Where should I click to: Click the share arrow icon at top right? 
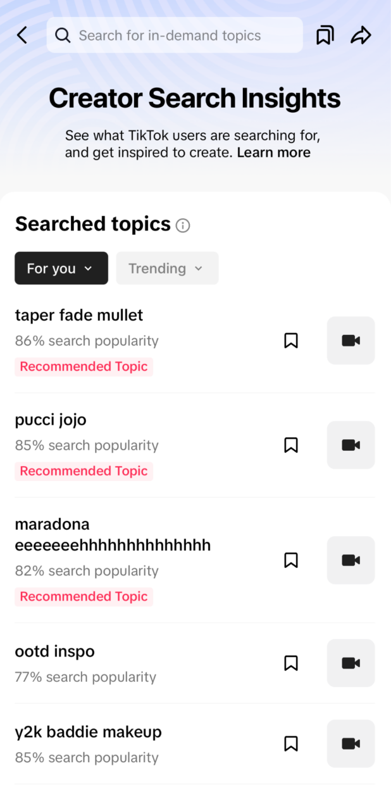pyautogui.click(x=361, y=35)
